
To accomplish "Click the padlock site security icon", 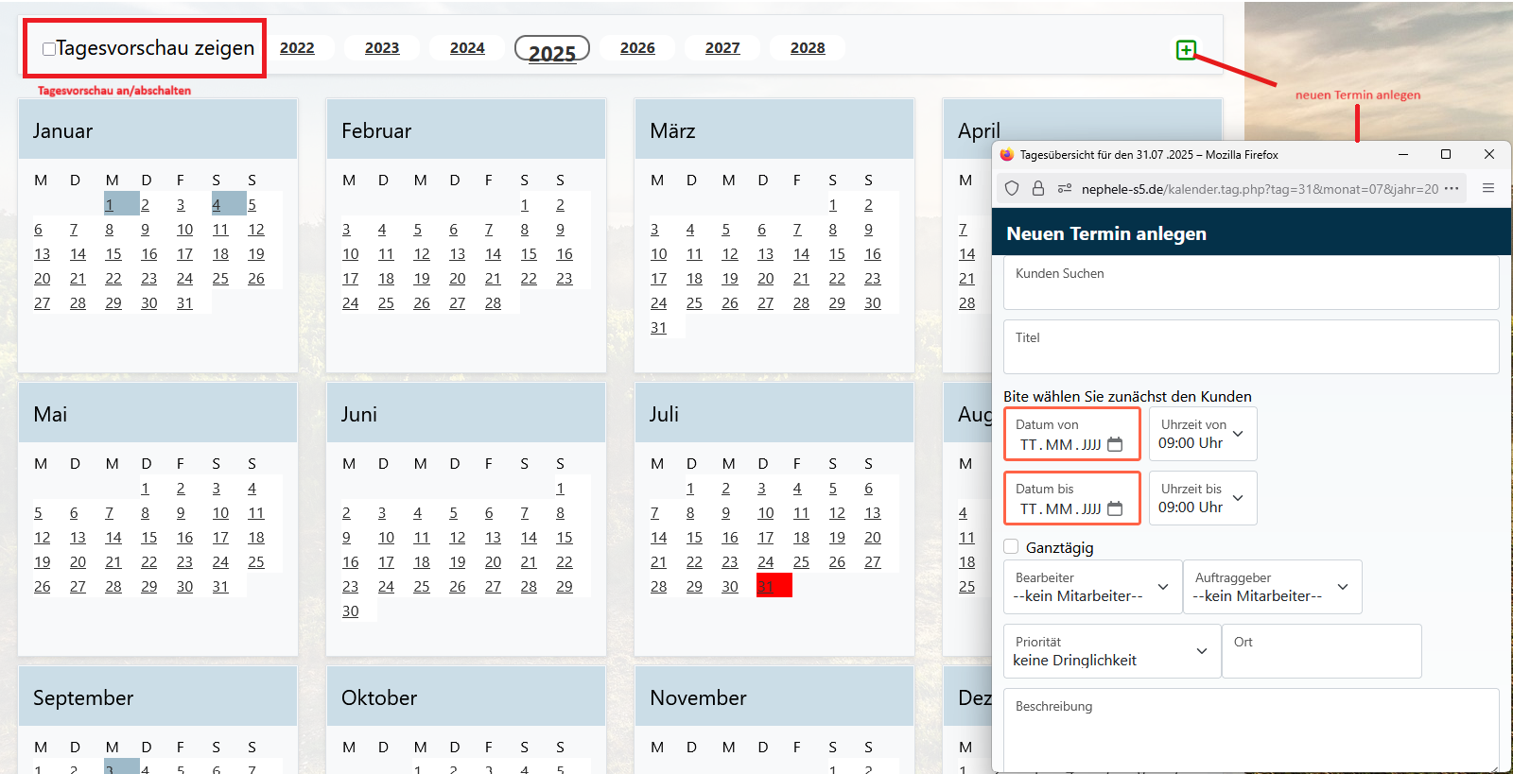I will point(1038,188).
